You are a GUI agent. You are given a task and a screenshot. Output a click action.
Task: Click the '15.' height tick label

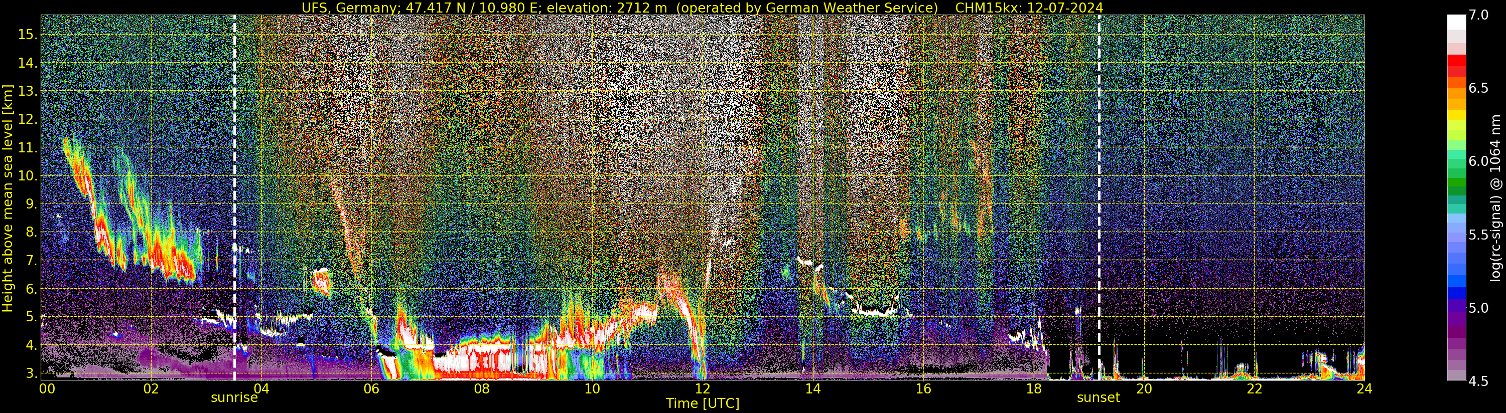point(28,35)
